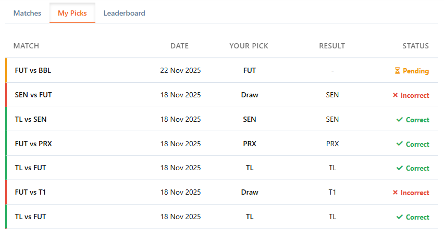Click the RESULT column header
Viewport: 444px width, 229px height.
[332, 46]
